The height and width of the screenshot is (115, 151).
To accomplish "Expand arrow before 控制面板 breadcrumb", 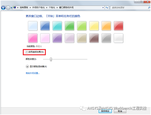I will (x=18, y=8).
